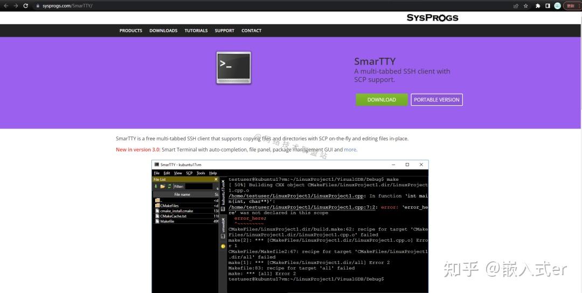Viewport: 582px width, 293px height.
Task: Select the parent folder '..' row
Action: click(x=186, y=200)
